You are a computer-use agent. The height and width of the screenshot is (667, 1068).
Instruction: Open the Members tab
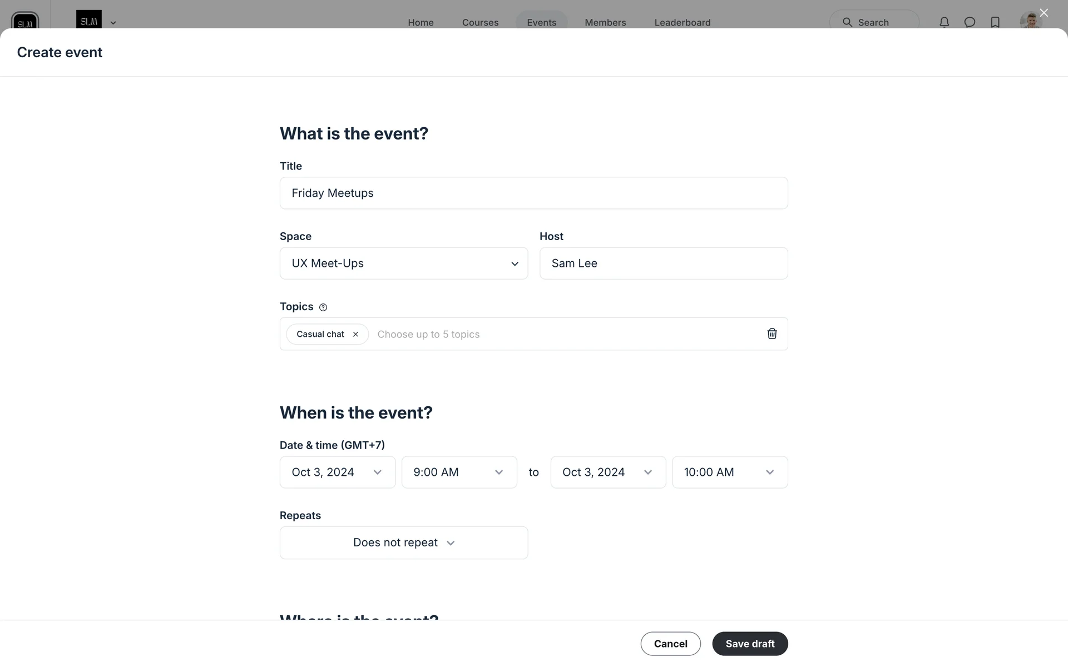click(x=605, y=22)
